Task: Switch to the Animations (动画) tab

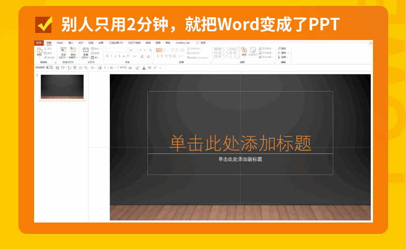Action: tap(101, 43)
